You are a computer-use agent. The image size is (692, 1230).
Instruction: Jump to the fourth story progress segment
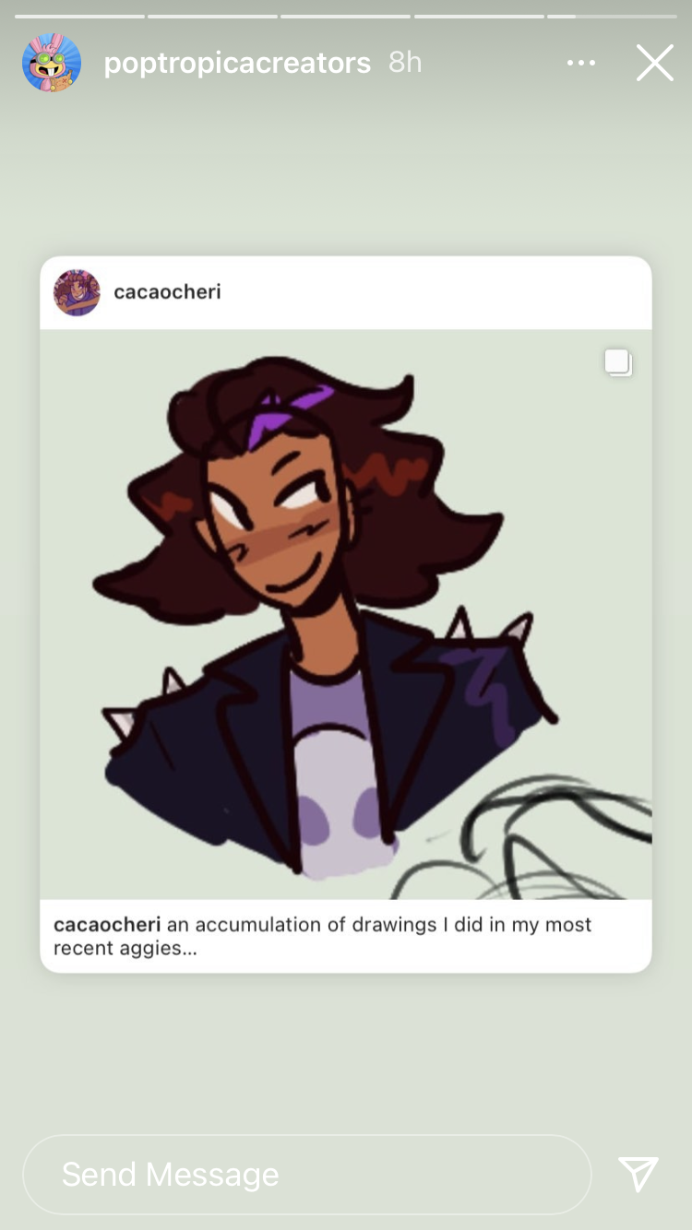(x=479, y=16)
